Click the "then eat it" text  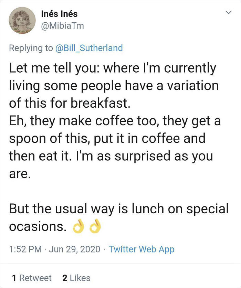pyautogui.click(x=31, y=156)
